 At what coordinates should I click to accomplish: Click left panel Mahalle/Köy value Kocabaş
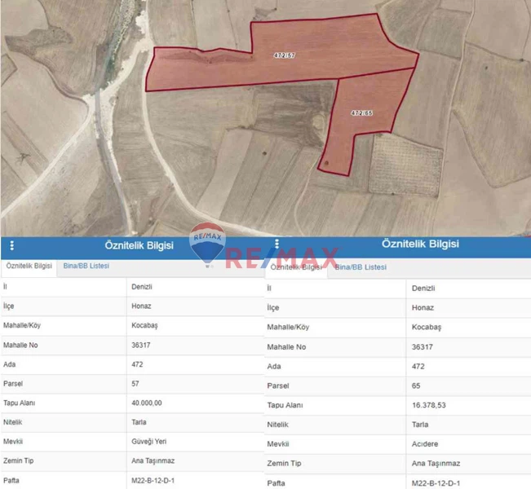pyautogui.click(x=144, y=325)
